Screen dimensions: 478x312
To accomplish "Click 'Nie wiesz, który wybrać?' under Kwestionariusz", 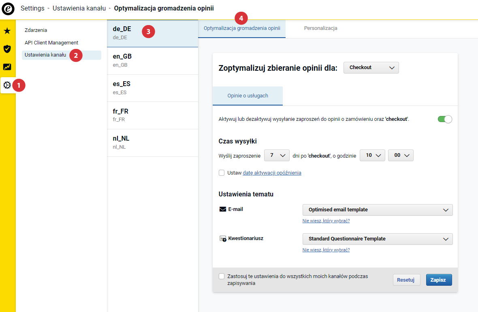I will [x=326, y=250].
